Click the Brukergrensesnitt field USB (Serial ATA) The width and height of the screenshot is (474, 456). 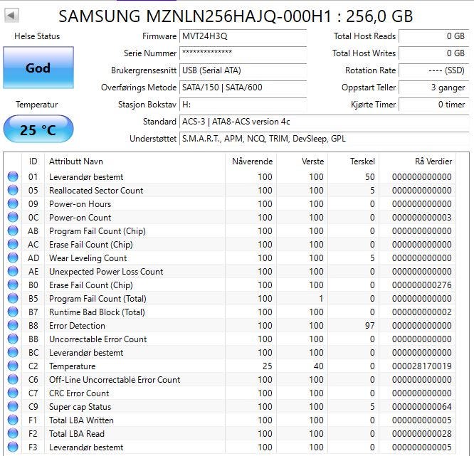coord(243,70)
